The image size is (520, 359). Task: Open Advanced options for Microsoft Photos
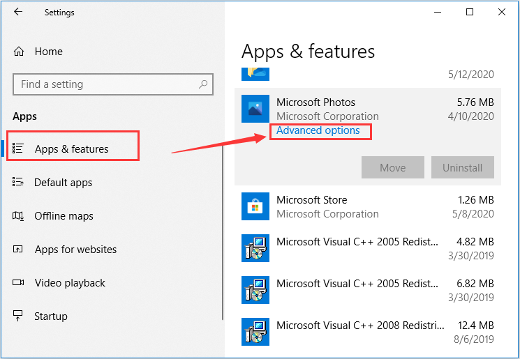(318, 130)
